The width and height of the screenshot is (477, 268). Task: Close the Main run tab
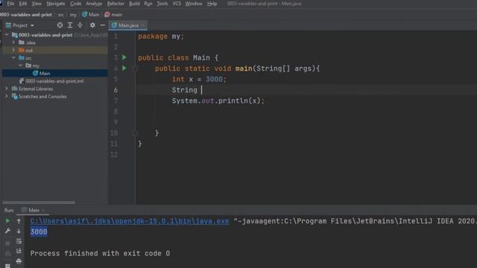44,210
